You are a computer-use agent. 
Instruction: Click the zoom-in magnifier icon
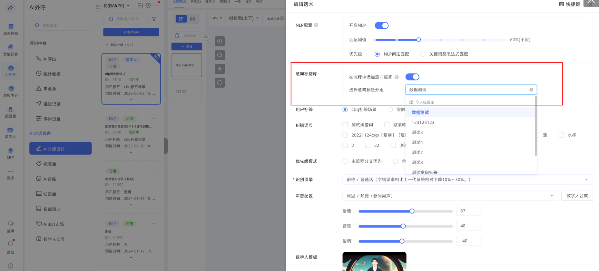pos(220,41)
